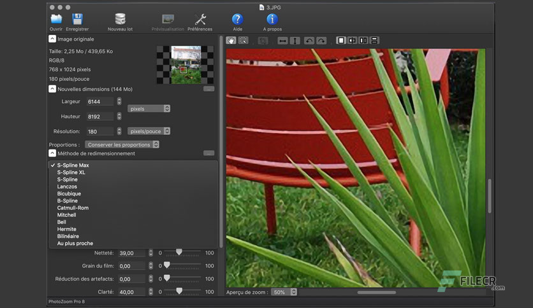Click the Grain du film slider handle

[167, 265]
